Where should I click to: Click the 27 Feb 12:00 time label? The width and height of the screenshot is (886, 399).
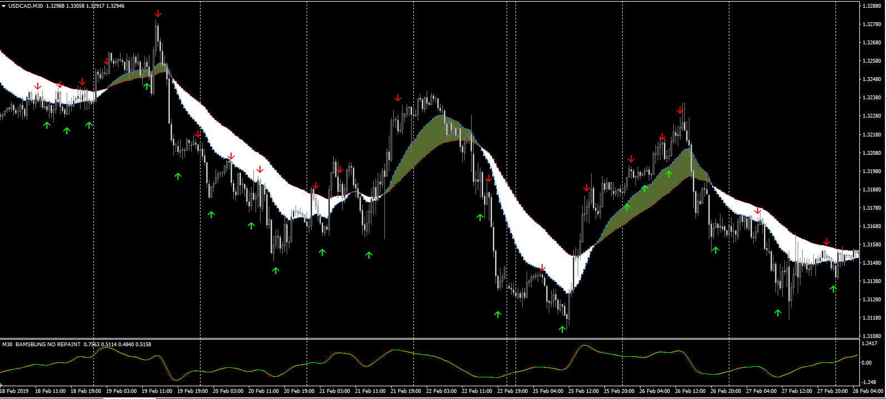(x=797, y=391)
